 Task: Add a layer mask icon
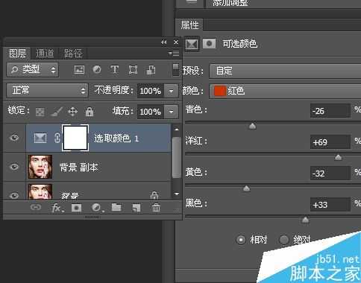pos(77,208)
